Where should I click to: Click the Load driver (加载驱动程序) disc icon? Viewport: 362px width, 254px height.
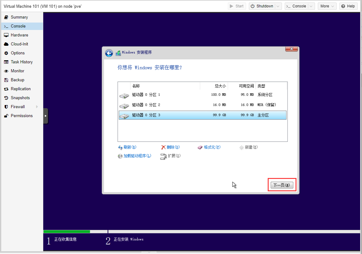tap(120, 156)
